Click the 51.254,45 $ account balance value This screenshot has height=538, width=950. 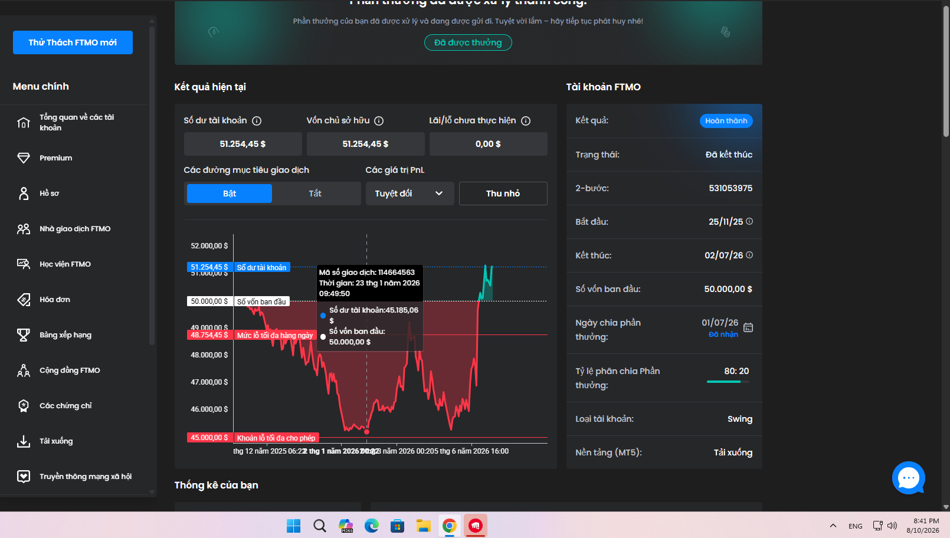coord(243,144)
